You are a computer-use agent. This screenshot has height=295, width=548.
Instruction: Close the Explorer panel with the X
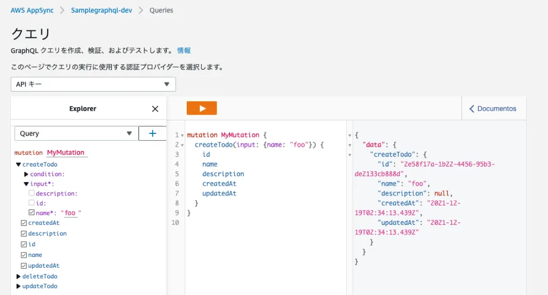click(155, 109)
